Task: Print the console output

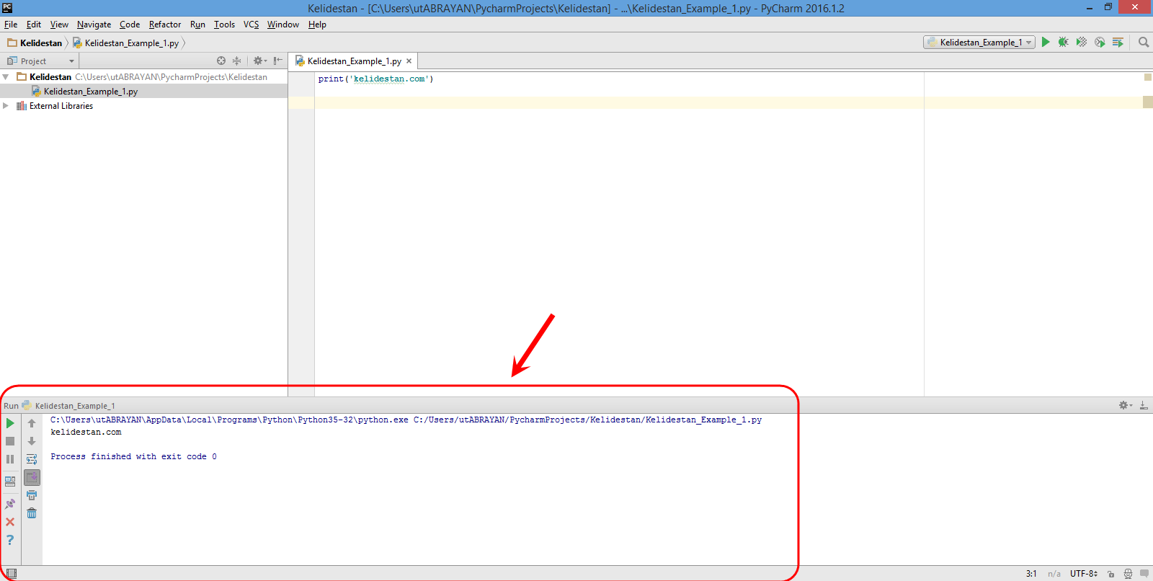Action: tap(32, 495)
